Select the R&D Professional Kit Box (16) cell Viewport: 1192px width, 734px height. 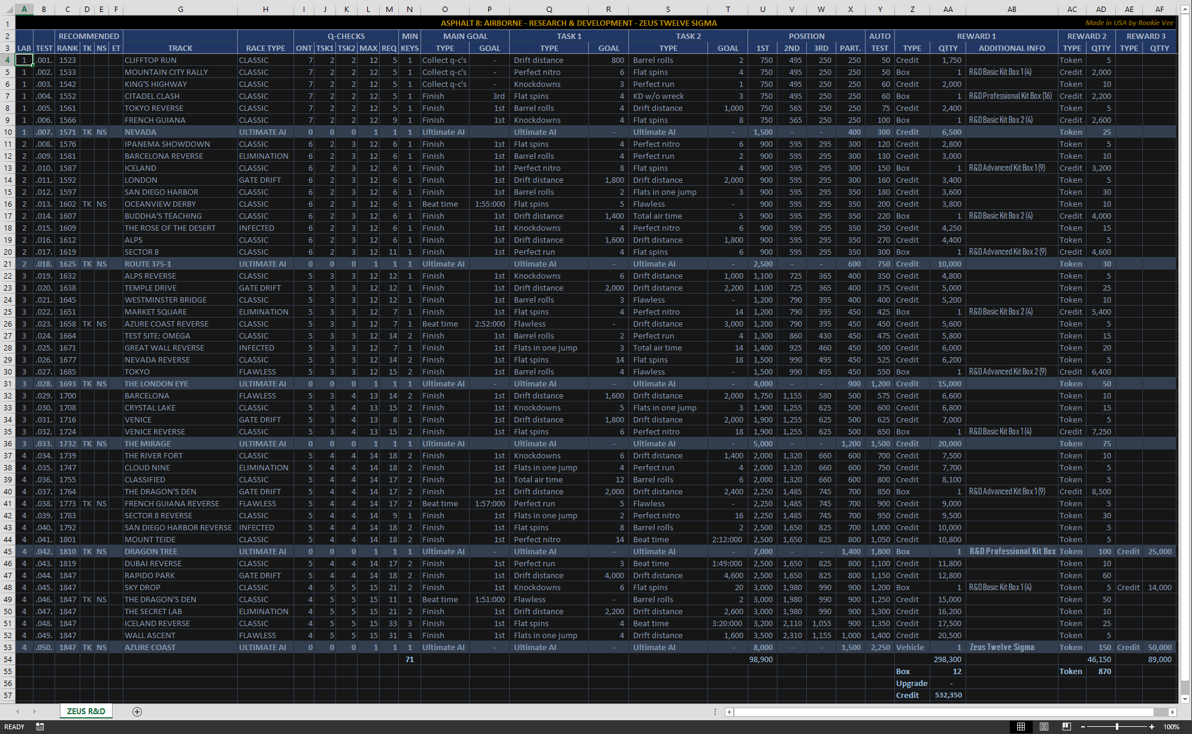click(x=1012, y=96)
